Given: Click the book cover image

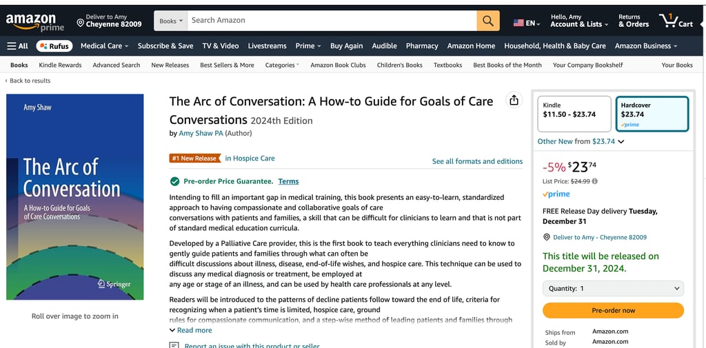Looking at the screenshot, I should point(74,196).
